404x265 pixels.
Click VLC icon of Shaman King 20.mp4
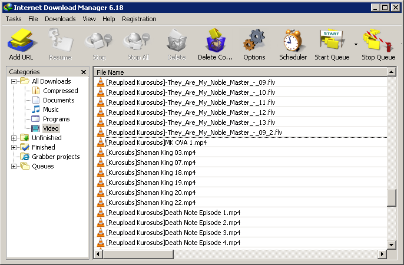tap(101, 193)
